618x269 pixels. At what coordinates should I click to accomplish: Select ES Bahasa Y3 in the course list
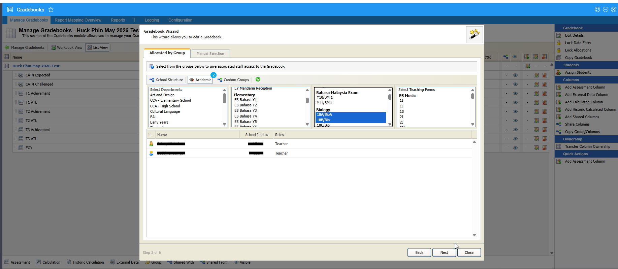click(x=246, y=110)
